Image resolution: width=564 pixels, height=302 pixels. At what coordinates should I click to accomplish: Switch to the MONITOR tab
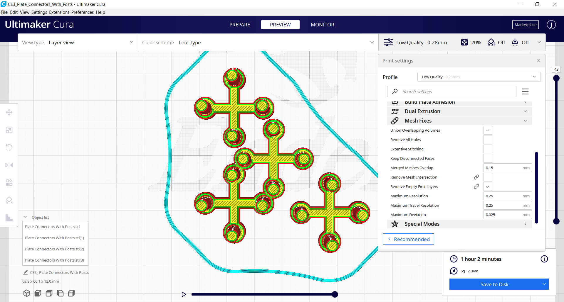(323, 25)
